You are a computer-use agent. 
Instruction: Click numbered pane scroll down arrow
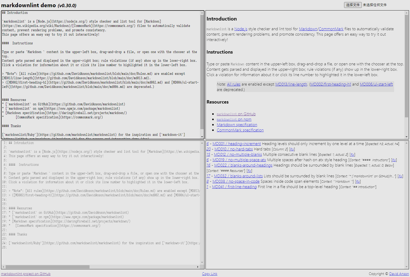202,262
